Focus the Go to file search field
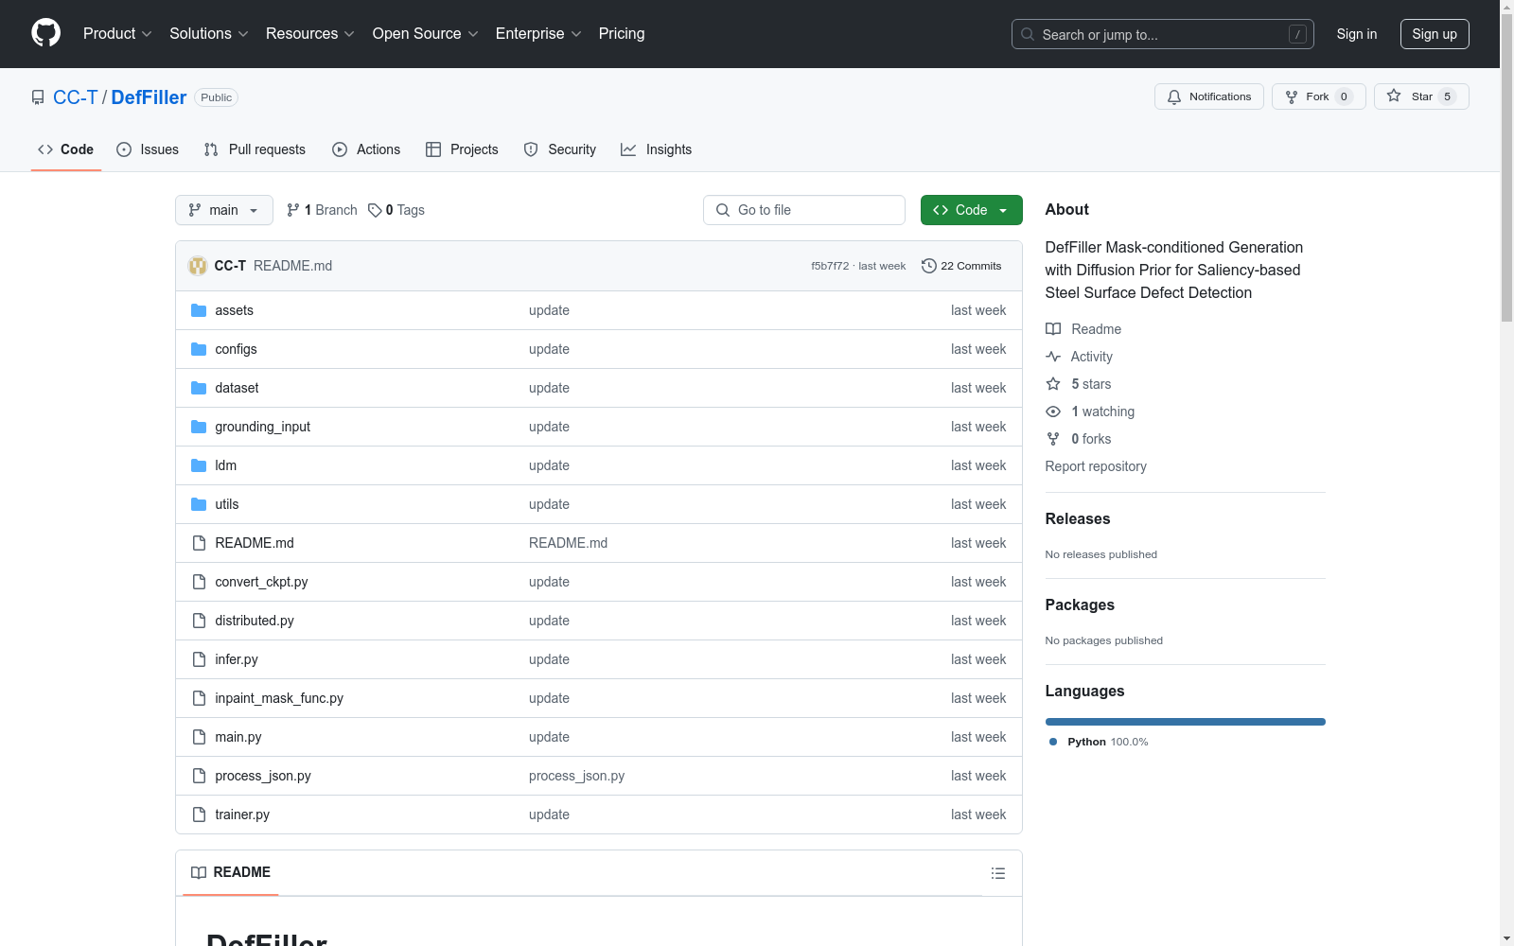Image resolution: width=1514 pixels, height=946 pixels. click(804, 210)
